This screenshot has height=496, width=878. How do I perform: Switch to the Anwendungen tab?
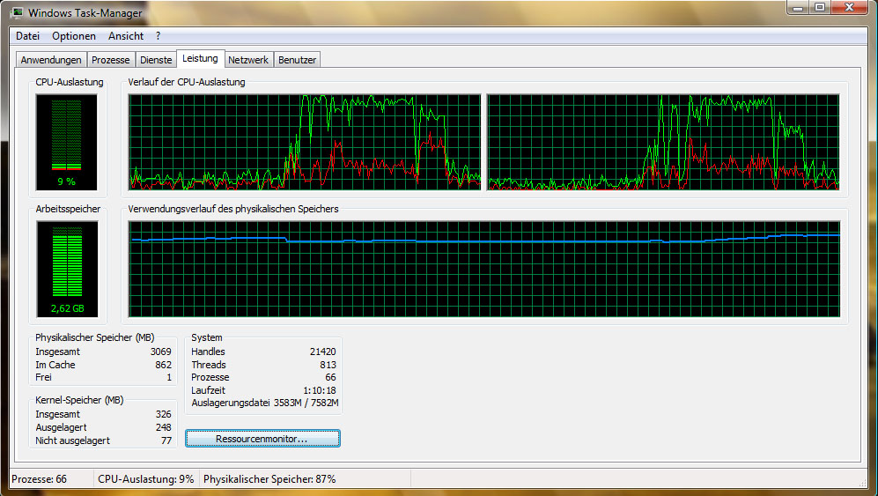pos(51,60)
